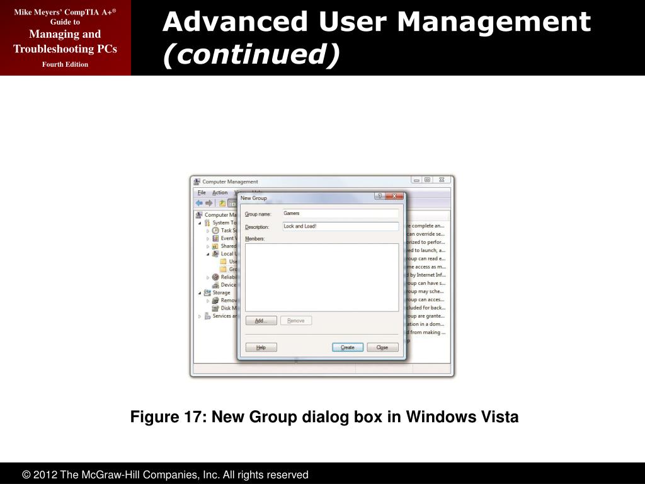This screenshot has width=645, height=484.
Task: Select the Shared Folders icon in tree
Action: point(215,246)
